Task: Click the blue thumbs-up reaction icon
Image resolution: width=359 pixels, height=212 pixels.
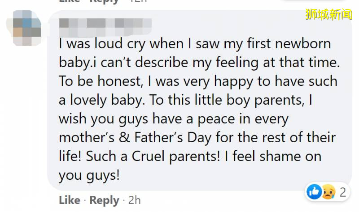Action: (x=314, y=192)
